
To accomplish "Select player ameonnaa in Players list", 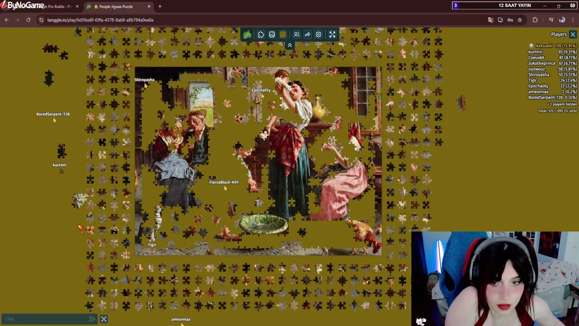I will (553, 91).
